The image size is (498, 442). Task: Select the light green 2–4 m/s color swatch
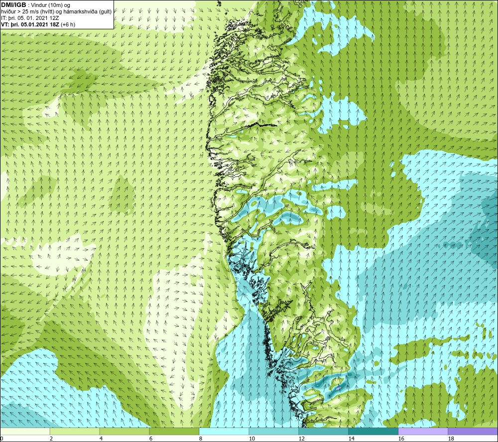pos(75,431)
